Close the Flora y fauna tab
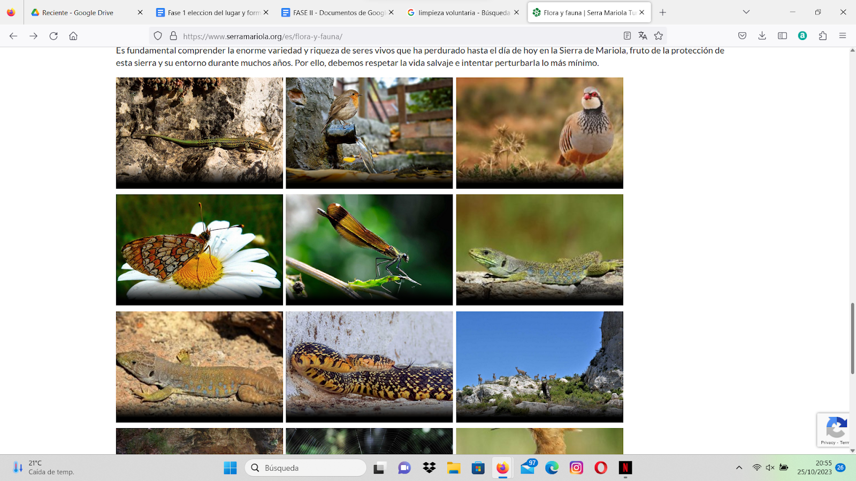Screen dimensions: 856x481 (641, 12)
